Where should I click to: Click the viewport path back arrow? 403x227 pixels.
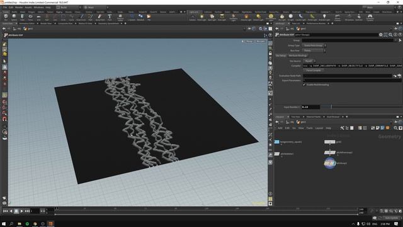(x=4, y=29)
